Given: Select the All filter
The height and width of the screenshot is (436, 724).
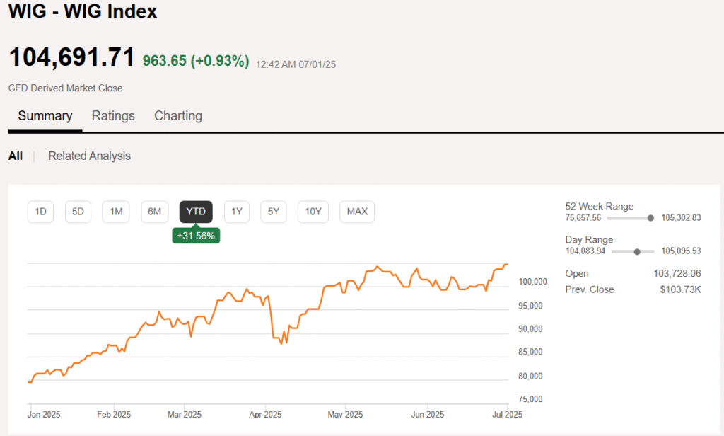Looking at the screenshot, I should click(16, 156).
